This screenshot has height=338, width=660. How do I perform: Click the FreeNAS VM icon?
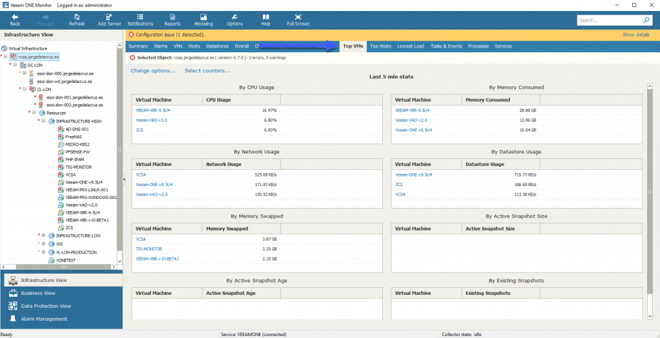click(61, 137)
